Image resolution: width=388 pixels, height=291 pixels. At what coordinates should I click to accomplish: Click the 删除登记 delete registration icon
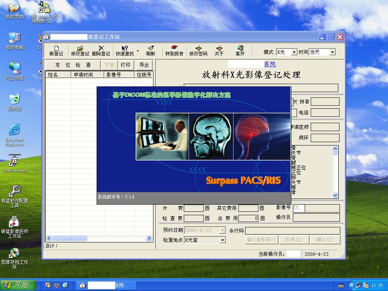click(101, 51)
